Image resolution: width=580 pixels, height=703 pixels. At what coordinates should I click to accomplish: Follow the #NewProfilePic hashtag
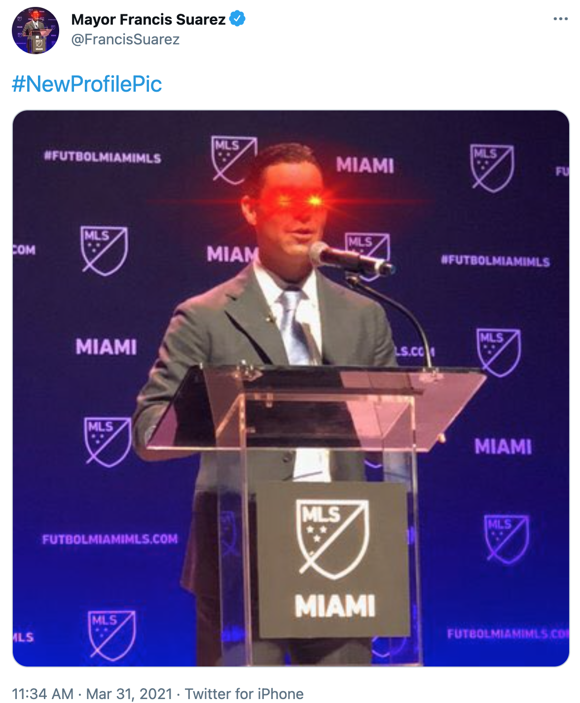pyautogui.click(x=87, y=83)
